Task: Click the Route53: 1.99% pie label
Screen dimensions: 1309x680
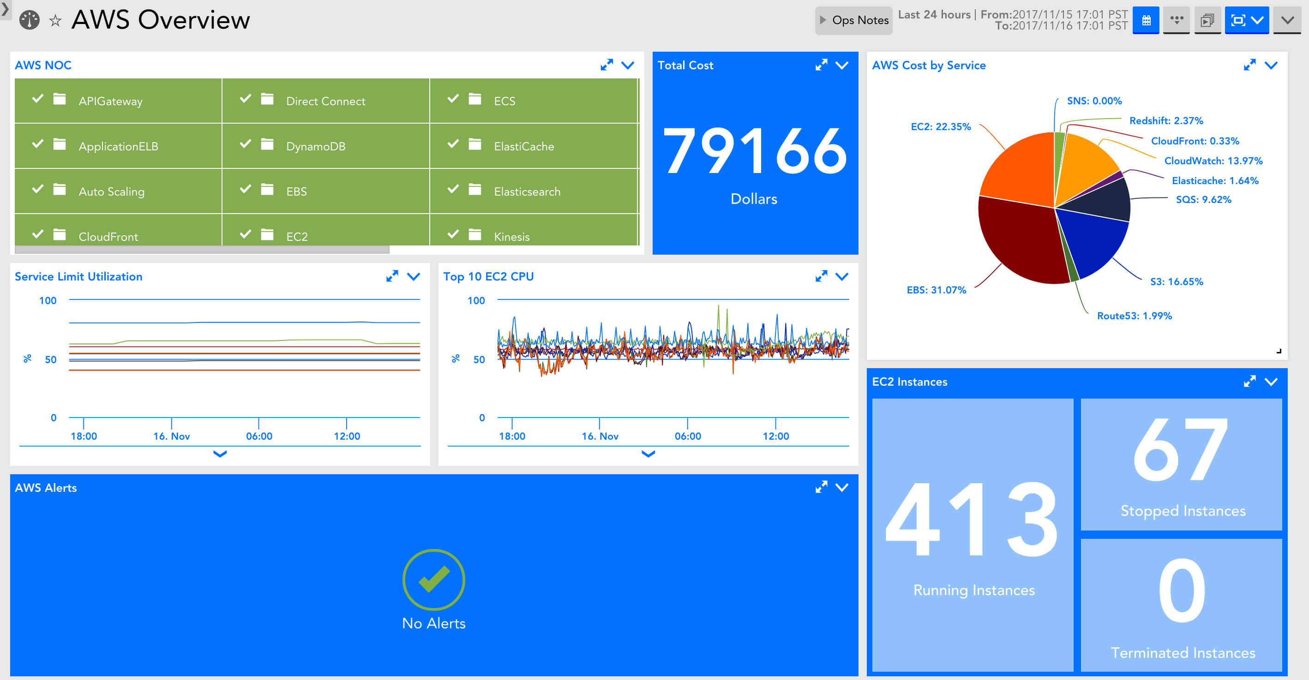Action: pos(1134,316)
